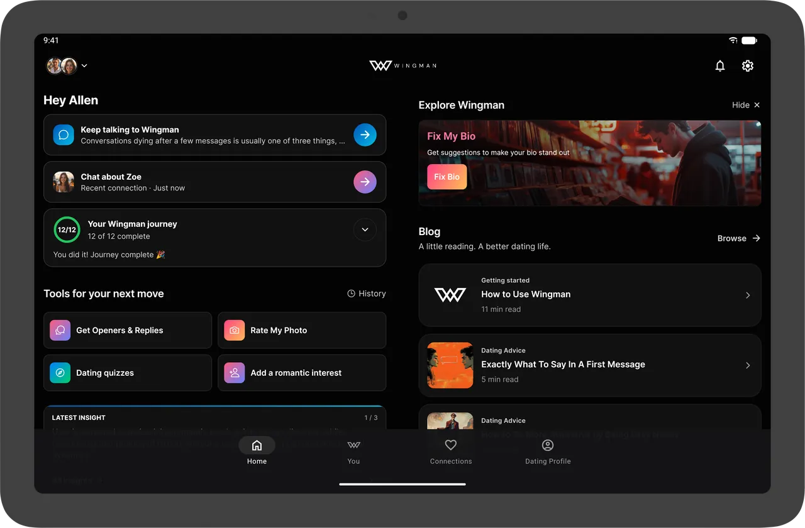Click the "Fix My Bio" heading

(451, 136)
